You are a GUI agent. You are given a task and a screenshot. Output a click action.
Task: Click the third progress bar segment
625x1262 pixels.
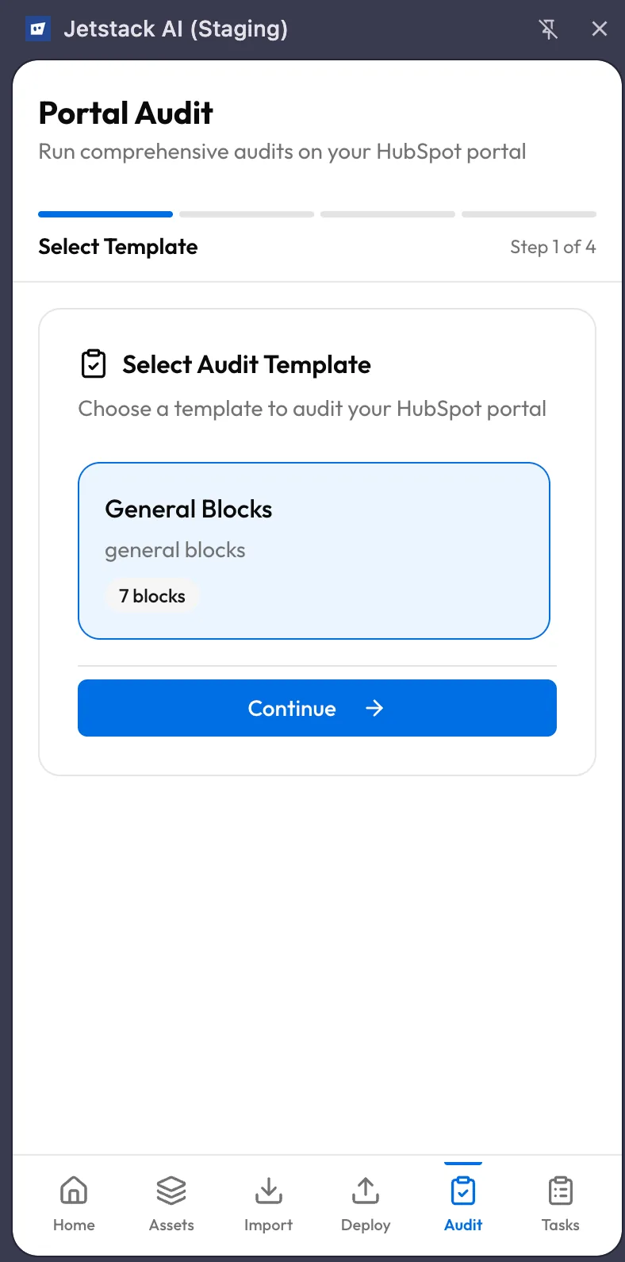(387, 214)
